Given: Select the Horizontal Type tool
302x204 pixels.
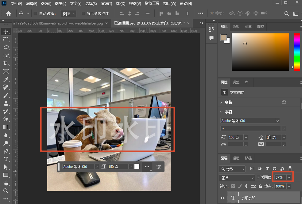Looking at the screenshot, I should point(6,159).
